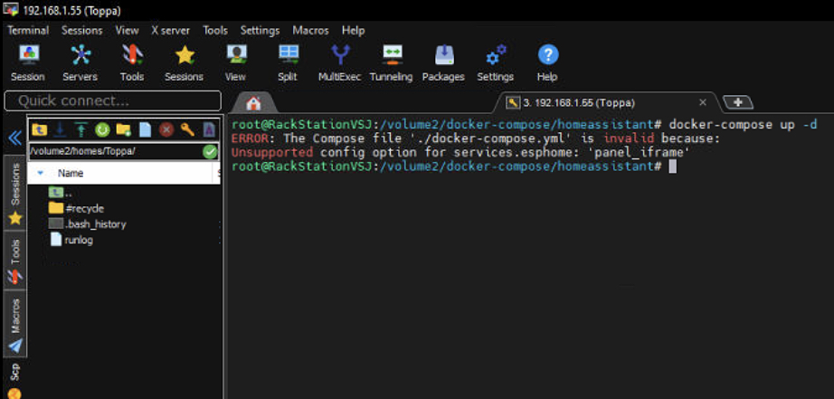The image size is (834, 399).
Task: Download the selected file with the down arrow icon
Action: 60,129
